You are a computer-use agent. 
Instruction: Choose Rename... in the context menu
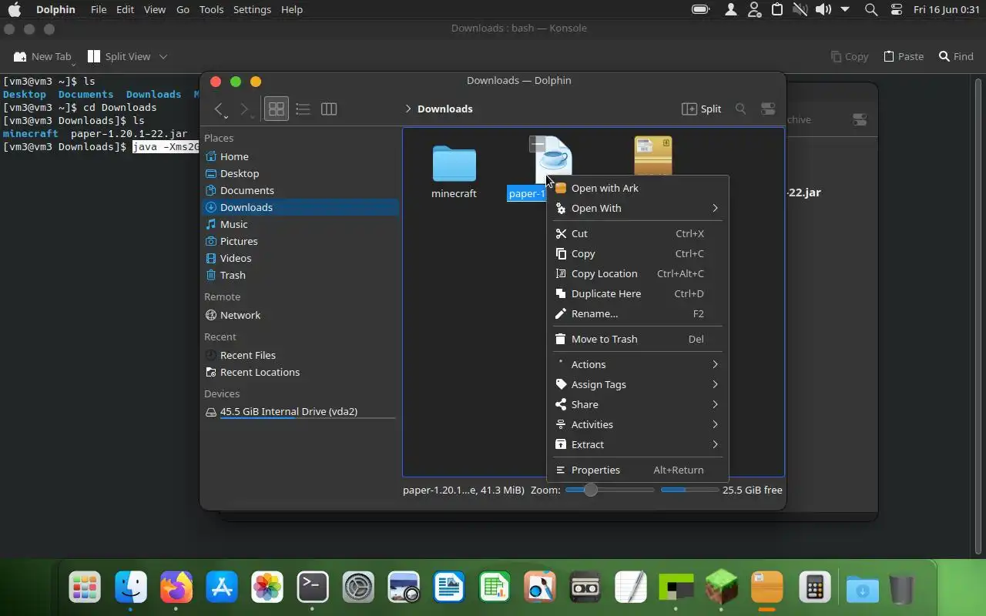point(638,313)
